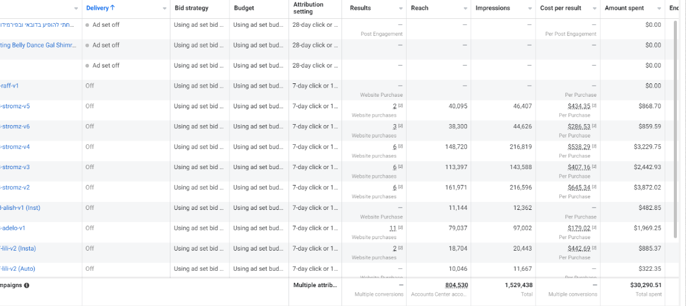Open the stromz-v4 ad link
Viewport: 686px width, 306px height.
[15, 147]
